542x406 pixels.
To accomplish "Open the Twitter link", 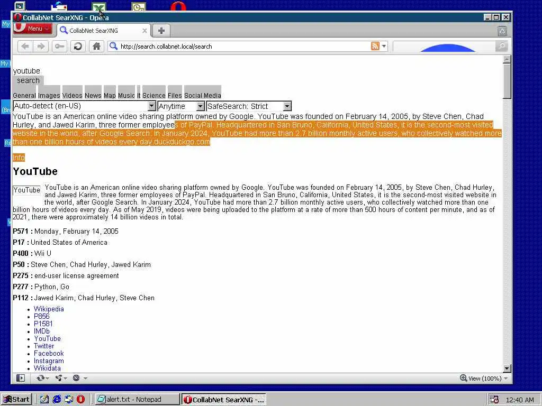I will click(x=44, y=346).
